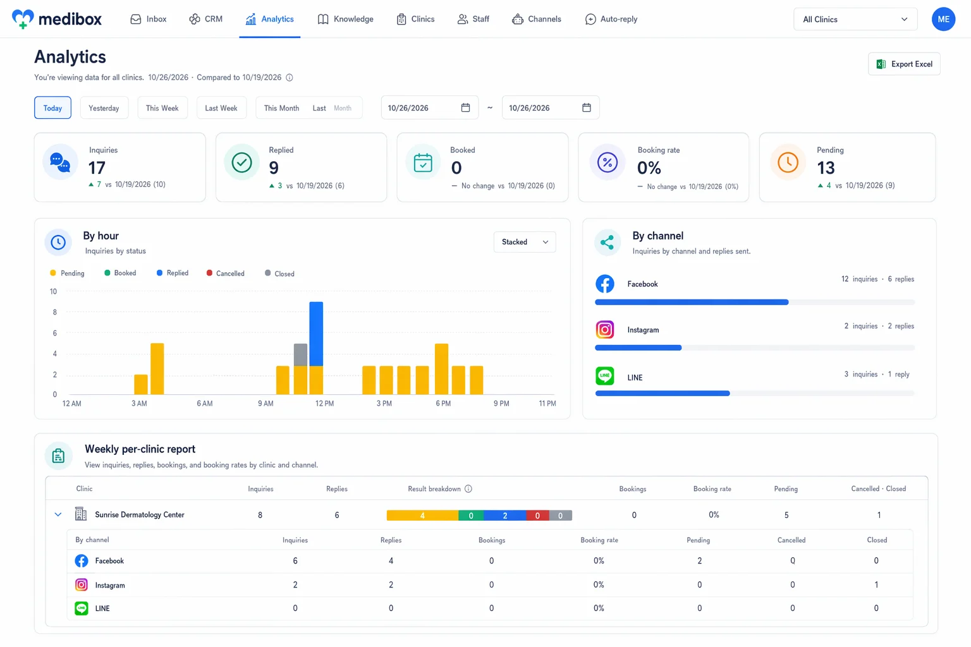Viewport: 971px width, 647px height.
Task: Open the Stacked chart mode dropdown
Action: (x=525, y=242)
